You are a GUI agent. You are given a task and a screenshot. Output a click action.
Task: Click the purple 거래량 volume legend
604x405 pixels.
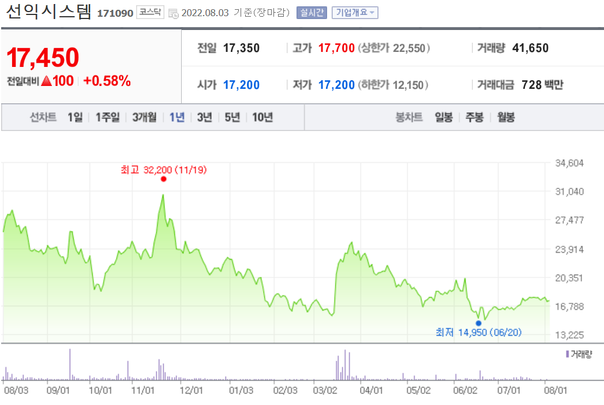tap(579, 354)
